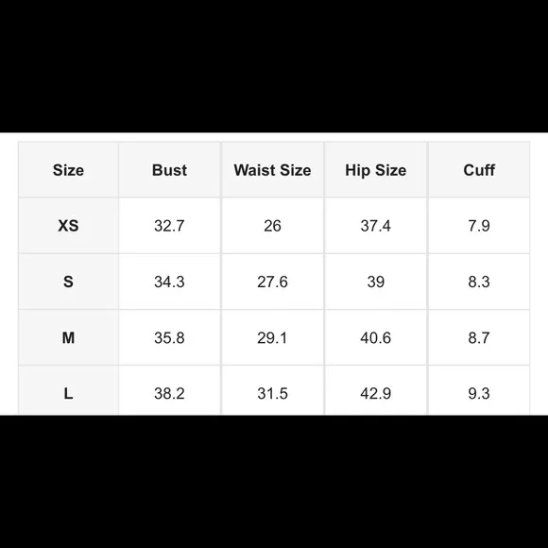Click cuff value 7.9 cell
The image size is (548, 548).
click(x=479, y=226)
